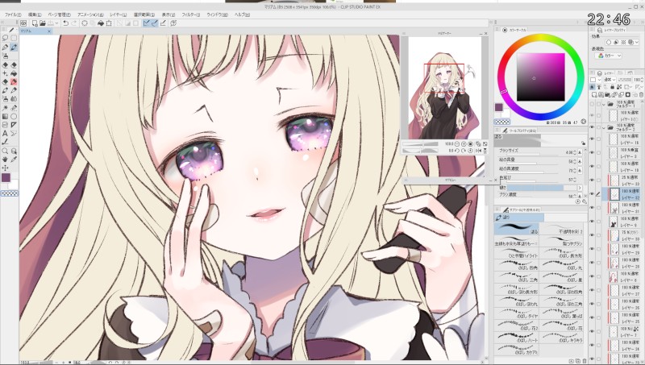Toggle visibility of layer 31

(x=592, y=208)
